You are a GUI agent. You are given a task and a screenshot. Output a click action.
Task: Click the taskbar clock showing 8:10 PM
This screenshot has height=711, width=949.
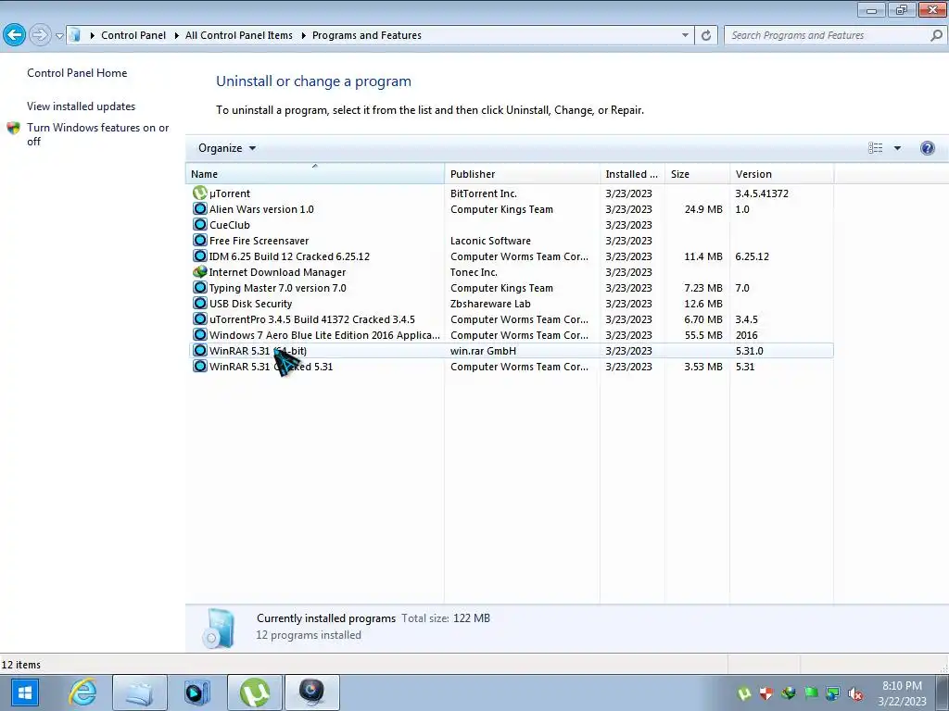(x=902, y=693)
